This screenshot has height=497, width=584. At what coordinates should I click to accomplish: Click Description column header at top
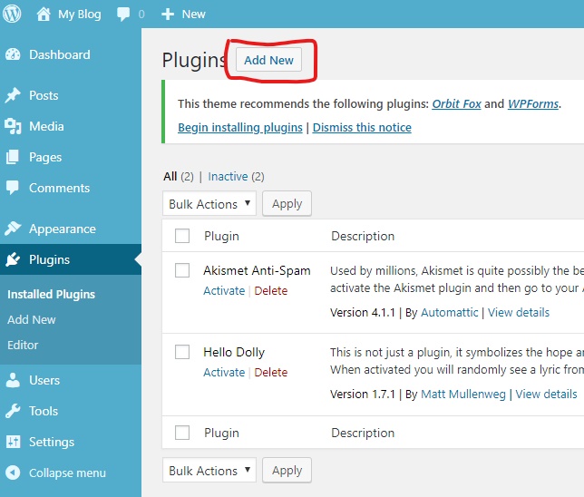click(x=363, y=236)
